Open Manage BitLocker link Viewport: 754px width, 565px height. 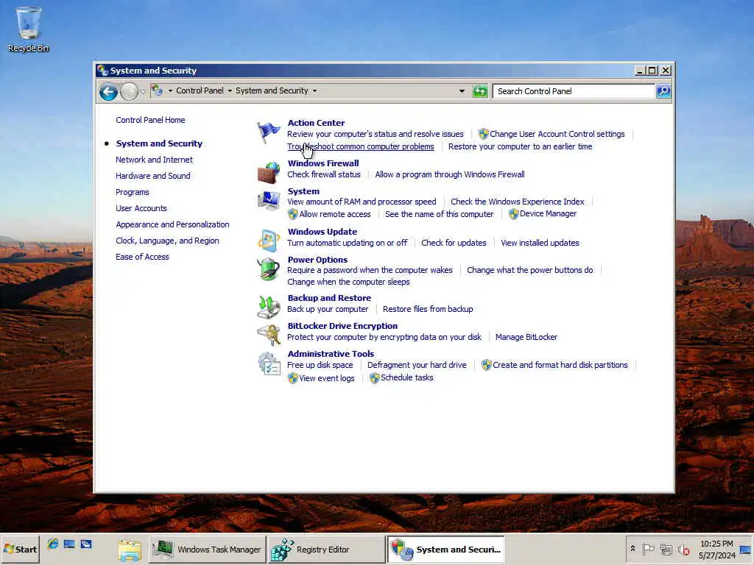pos(526,337)
